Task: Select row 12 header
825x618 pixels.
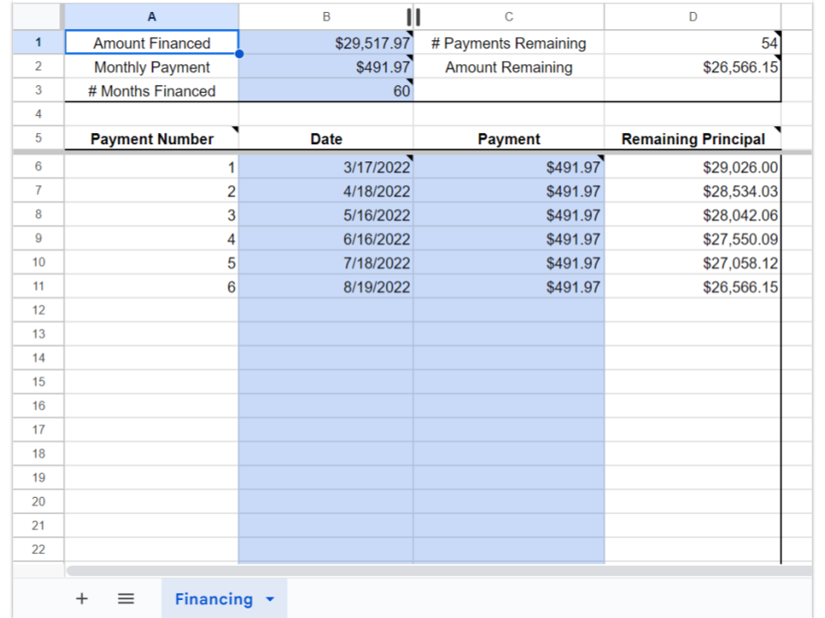Action: point(39,310)
